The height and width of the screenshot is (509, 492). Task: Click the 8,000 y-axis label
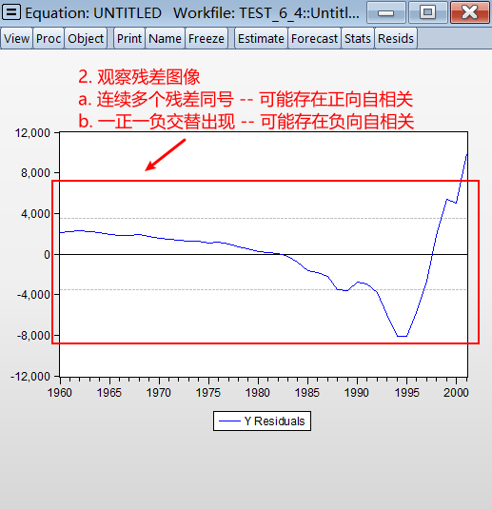pyautogui.click(x=35, y=173)
